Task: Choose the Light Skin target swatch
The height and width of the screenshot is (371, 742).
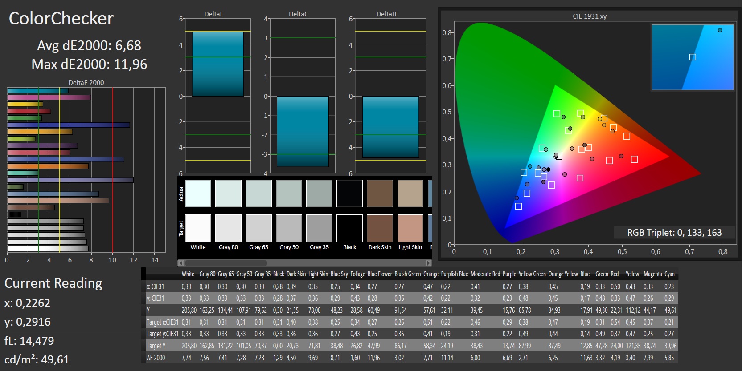Action: 410,228
